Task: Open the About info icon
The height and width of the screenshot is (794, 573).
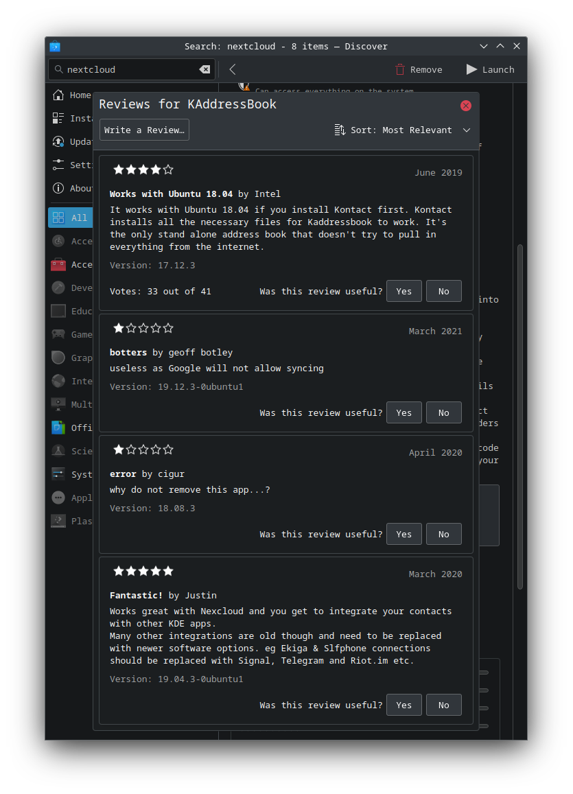Action: 58,188
